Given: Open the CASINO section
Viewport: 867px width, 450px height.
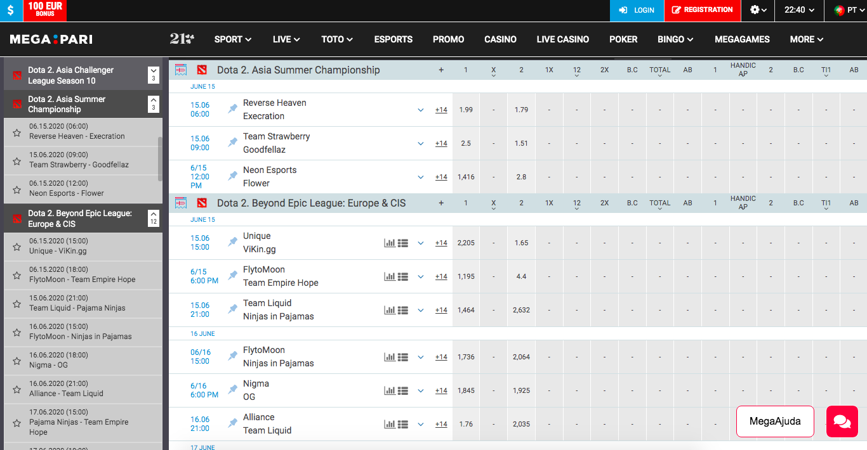Looking at the screenshot, I should pyautogui.click(x=500, y=39).
